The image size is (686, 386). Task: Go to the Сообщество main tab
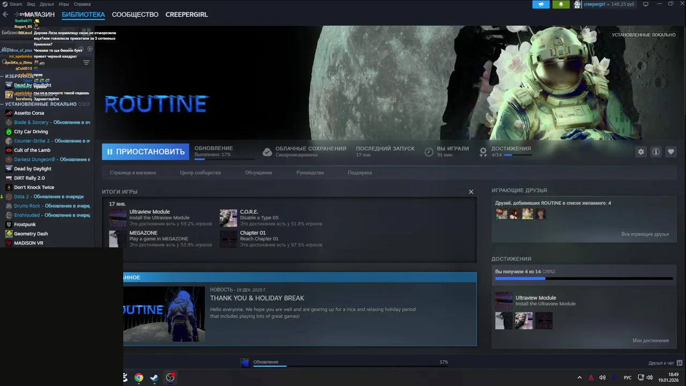(x=135, y=14)
